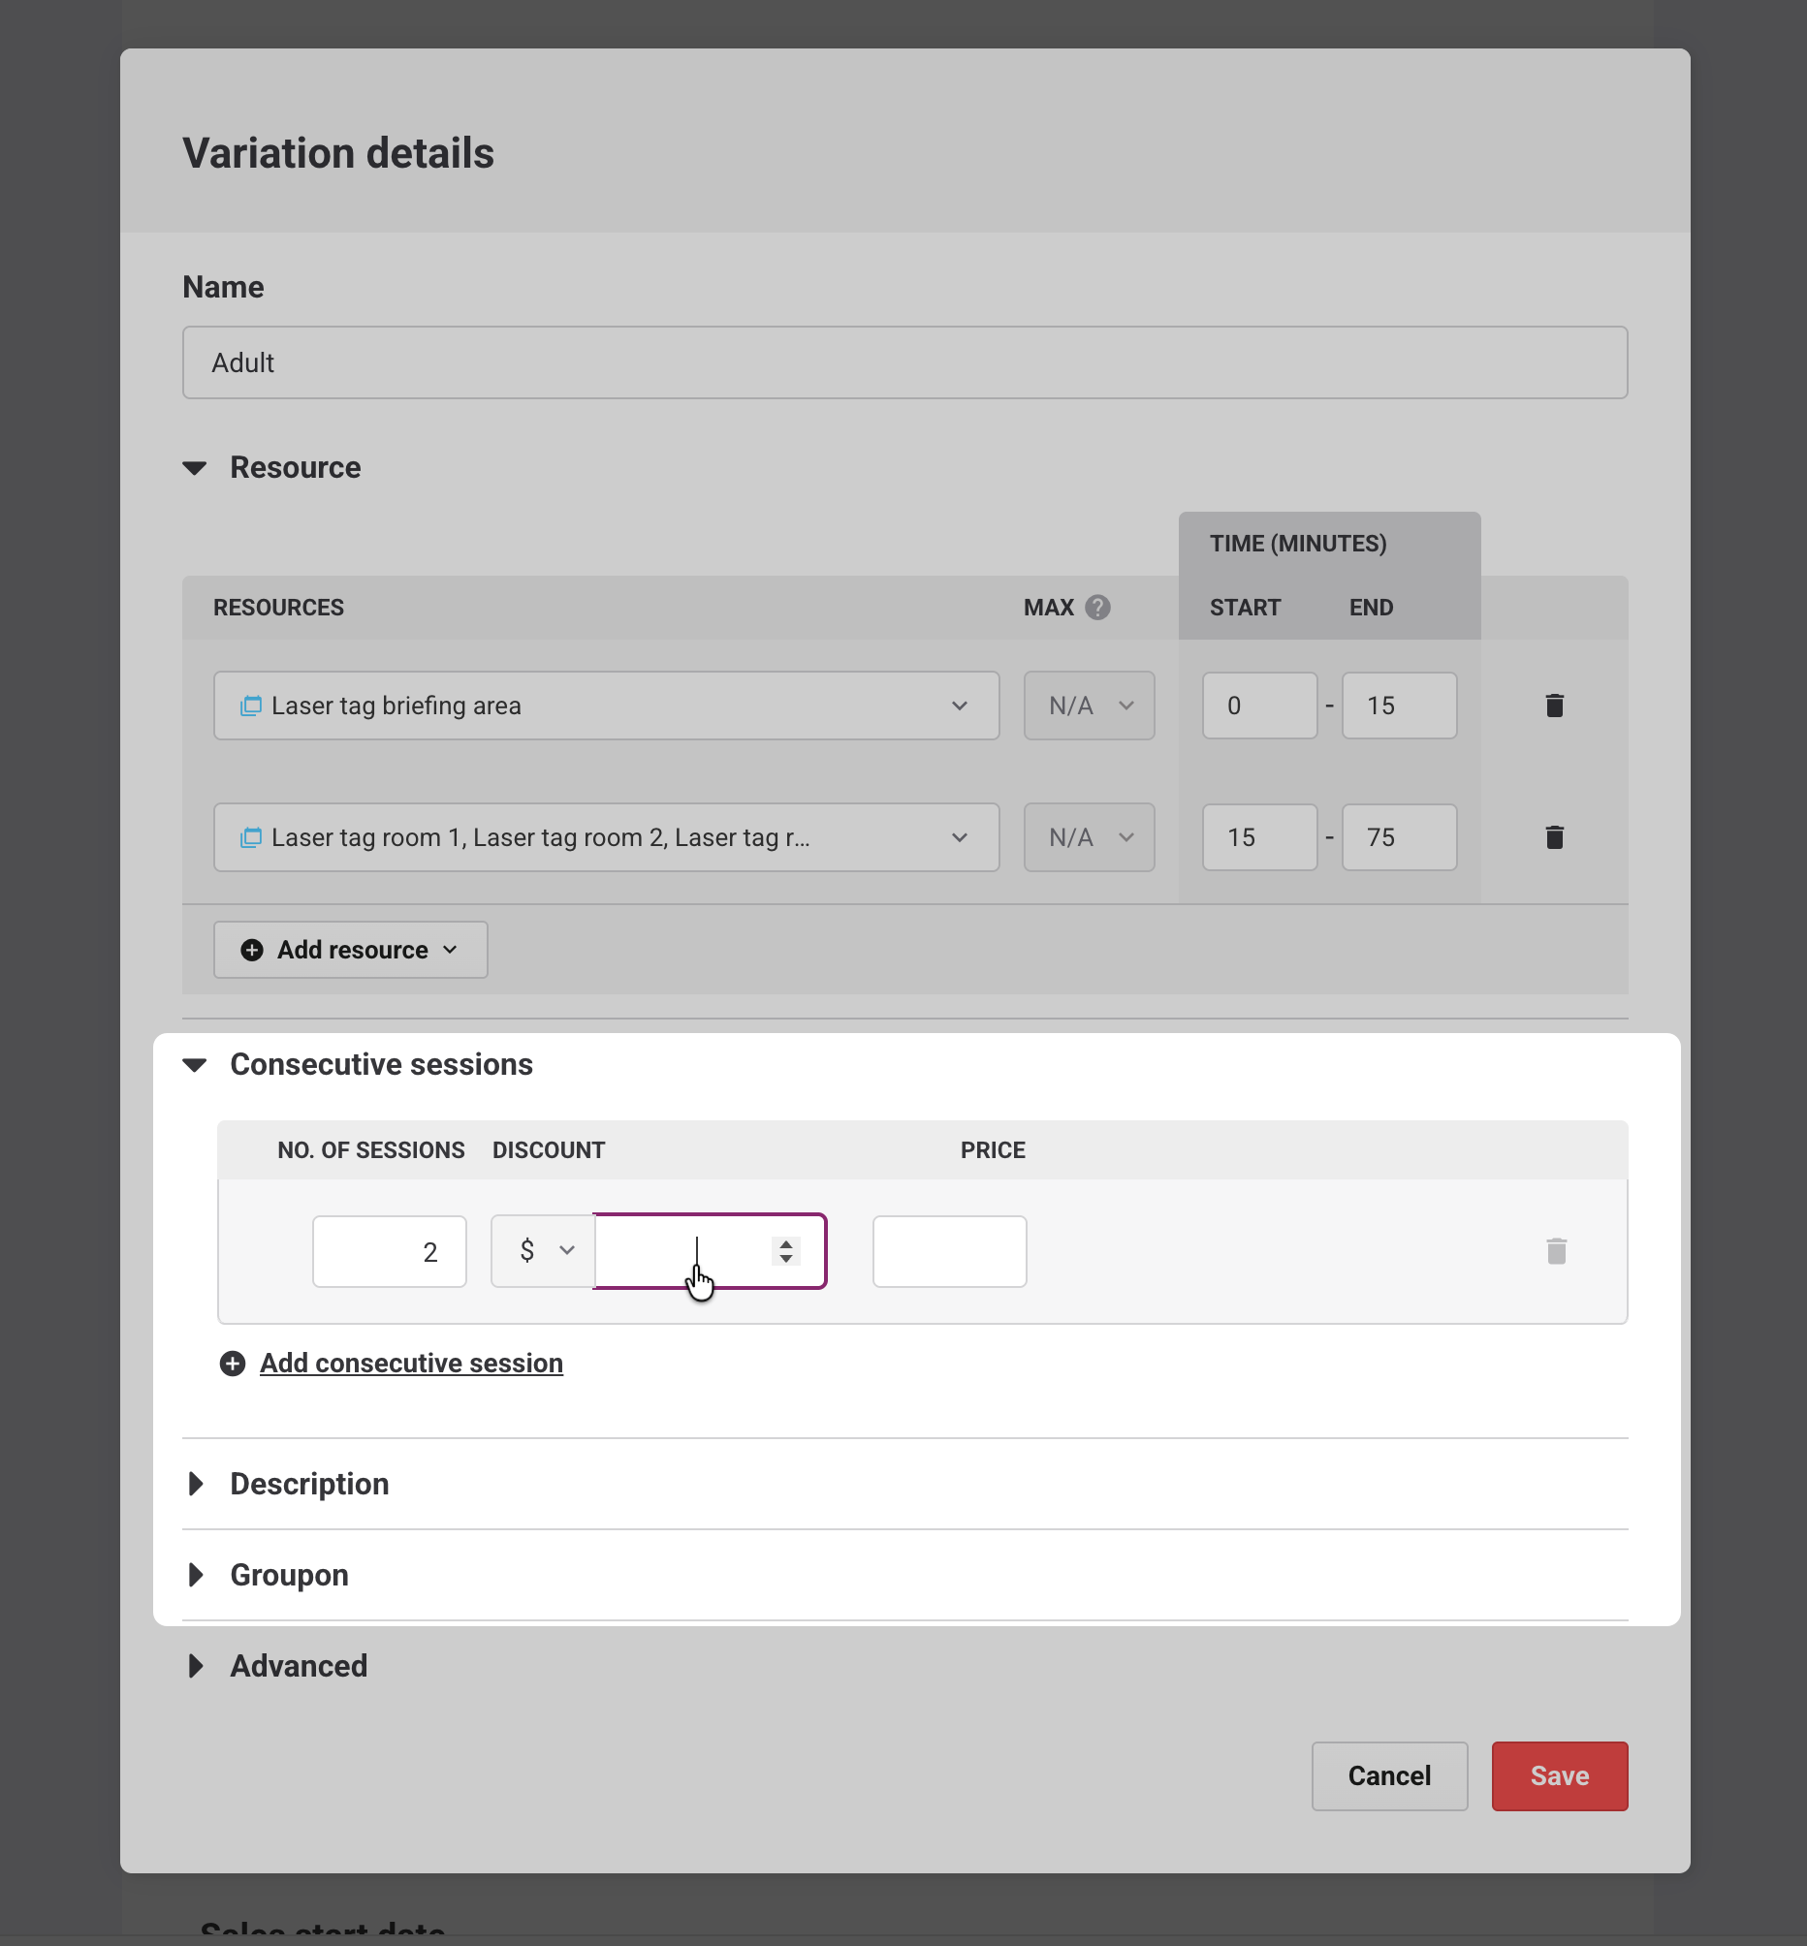Save the variation details
This screenshot has height=1946, width=1807.
click(1559, 1776)
